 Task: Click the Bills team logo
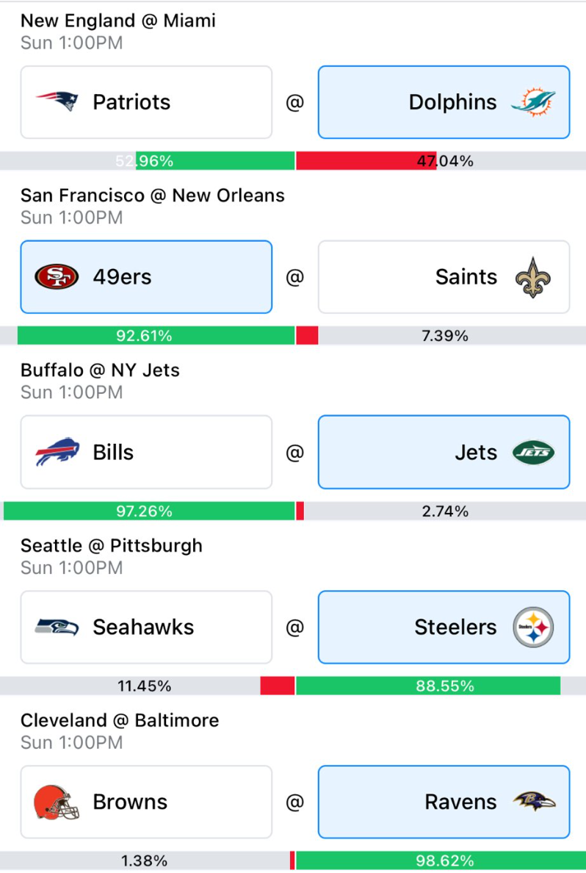57,452
